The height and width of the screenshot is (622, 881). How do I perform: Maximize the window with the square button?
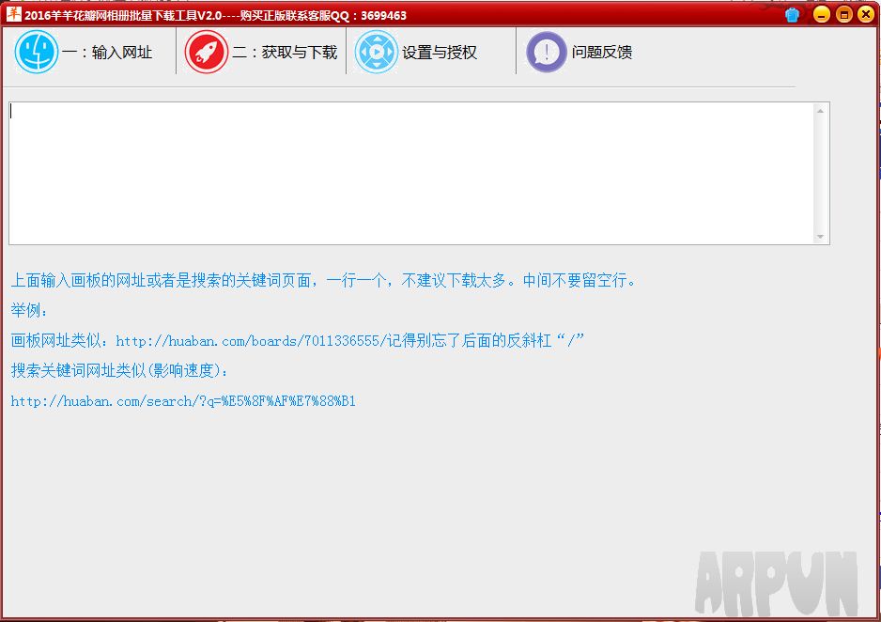click(x=844, y=15)
